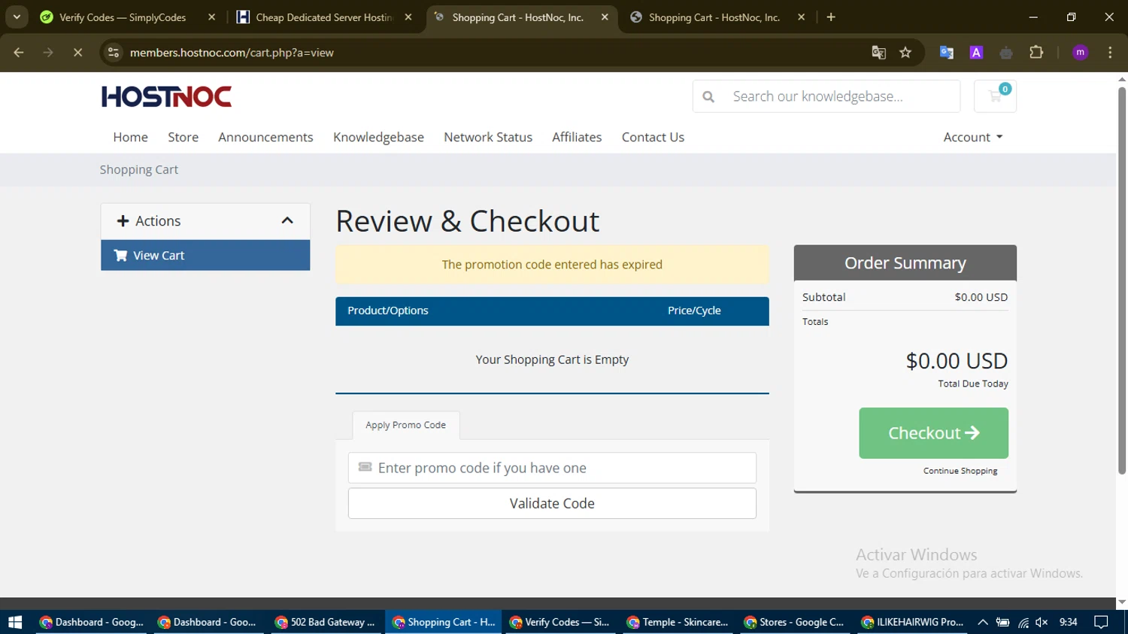Open the Temple - Skincare taskbar window

click(678, 622)
